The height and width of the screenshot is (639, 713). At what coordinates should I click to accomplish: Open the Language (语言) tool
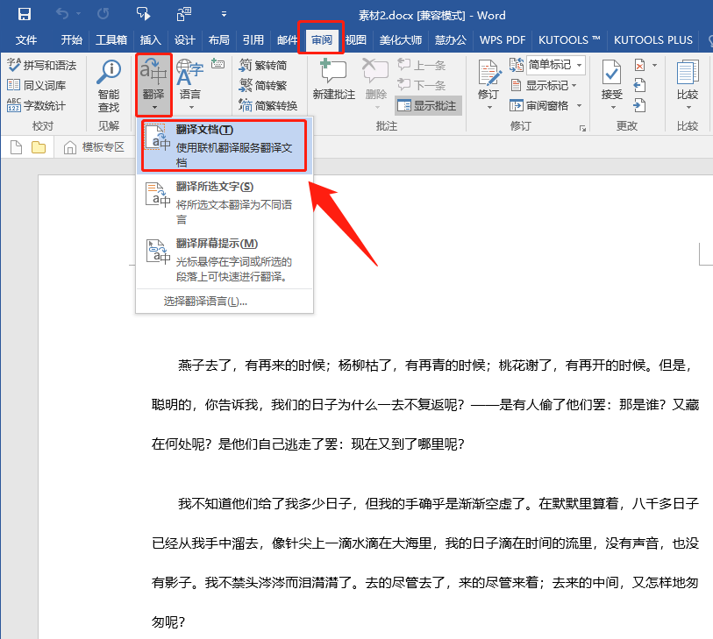pyautogui.click(x=189, y=84)
